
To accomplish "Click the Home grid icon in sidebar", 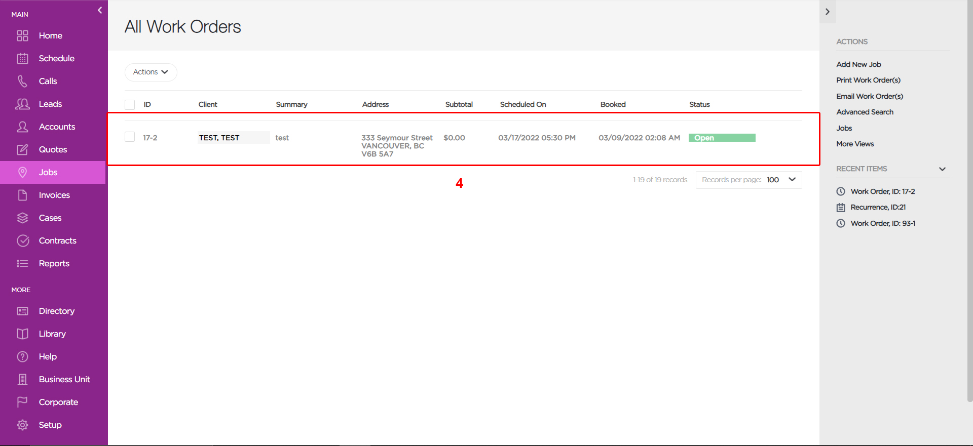I will tap(22, 35).
